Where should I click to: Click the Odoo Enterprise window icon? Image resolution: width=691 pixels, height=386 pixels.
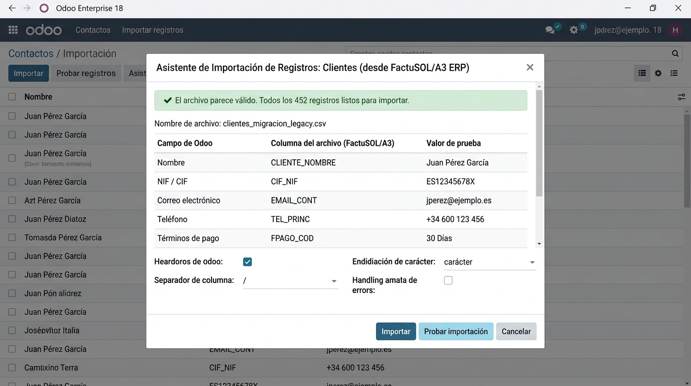tap(44, 8)
